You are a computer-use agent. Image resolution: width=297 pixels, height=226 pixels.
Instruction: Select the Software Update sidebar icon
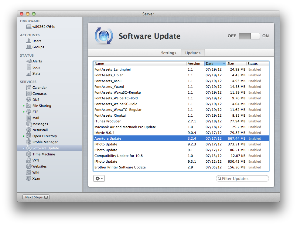click(29, 148)
